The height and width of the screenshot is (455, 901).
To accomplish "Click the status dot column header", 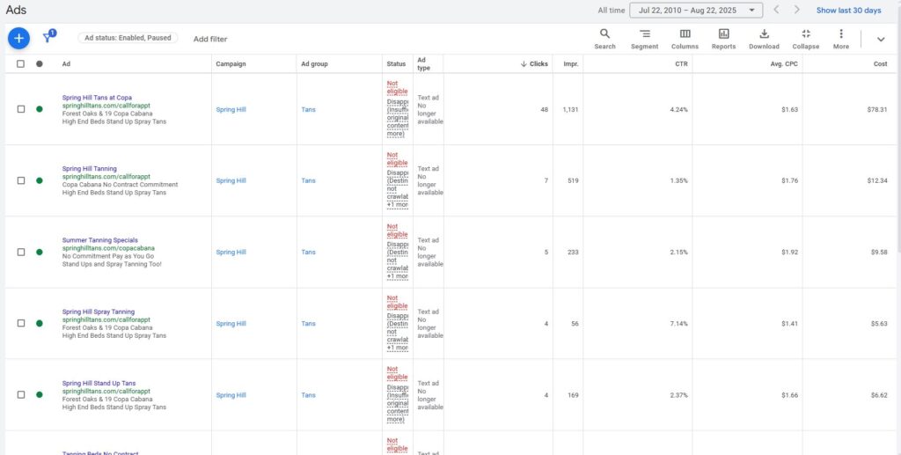I will point(39,63).
